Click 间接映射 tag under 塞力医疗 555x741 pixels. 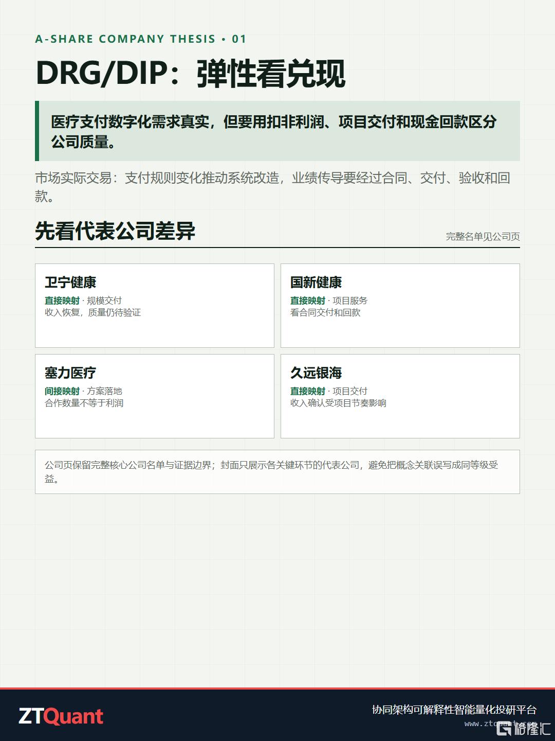pyautogui.click(x=62, y=391)
